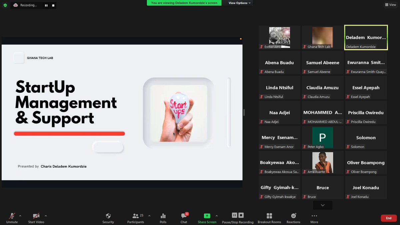Viewport: 400px width, 225px height.
Task: Select Oliver Boampong's tile
Action: coord(366,163)
